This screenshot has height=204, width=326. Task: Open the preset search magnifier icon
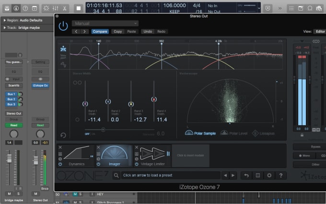(116, 176)
